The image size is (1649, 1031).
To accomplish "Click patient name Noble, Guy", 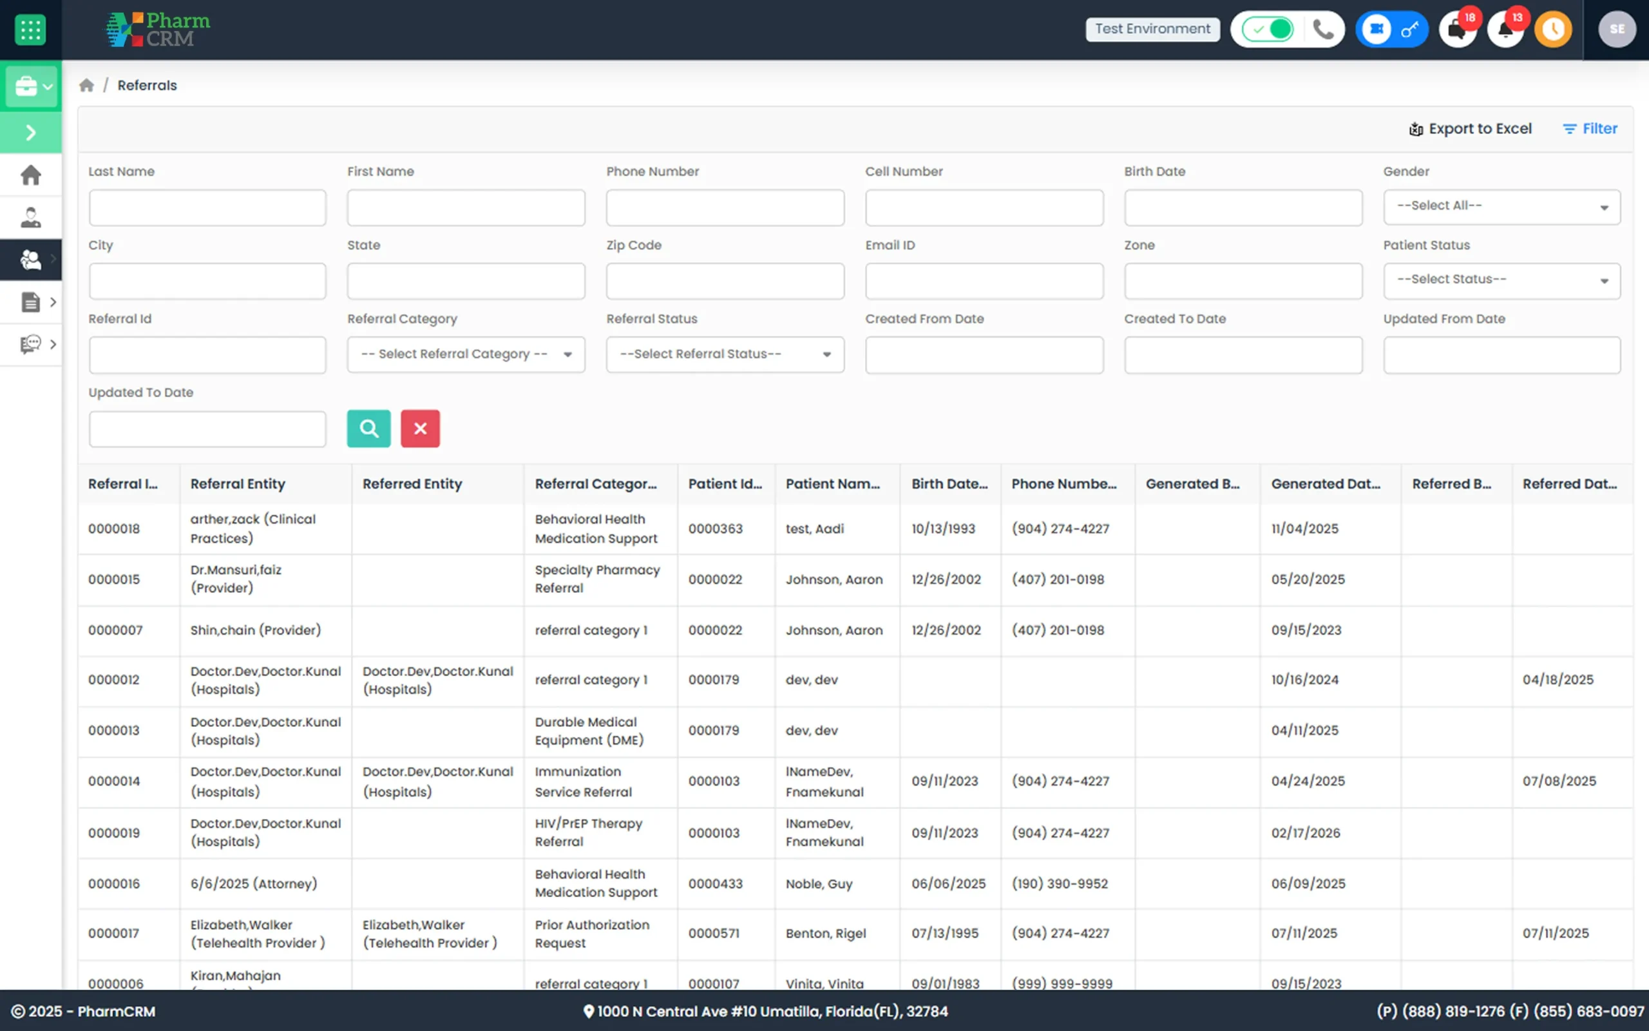I will tap(818, 883).
